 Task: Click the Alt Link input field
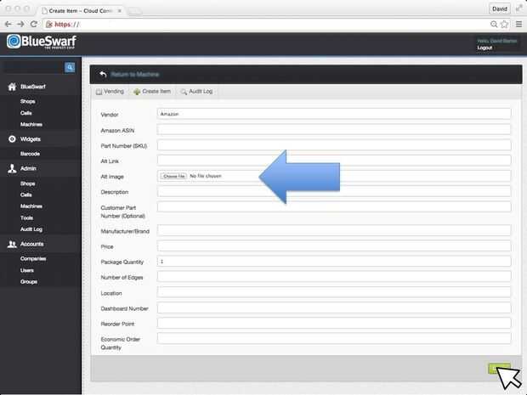tap(334, 161)
